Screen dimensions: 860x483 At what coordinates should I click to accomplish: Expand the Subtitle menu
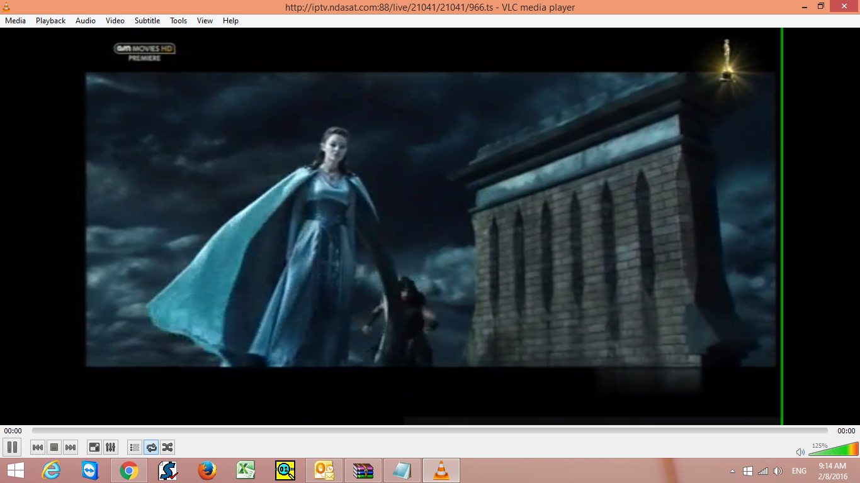tap(147, 21)
